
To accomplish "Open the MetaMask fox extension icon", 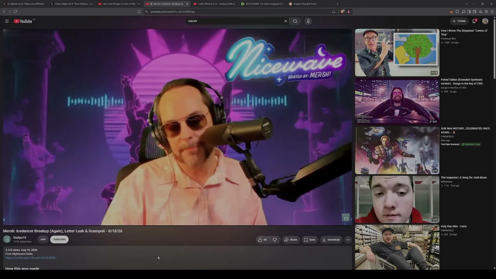I will (x=451, y=12).
